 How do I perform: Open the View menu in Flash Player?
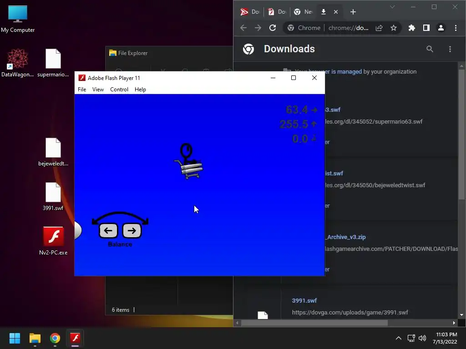pos(98,90)
